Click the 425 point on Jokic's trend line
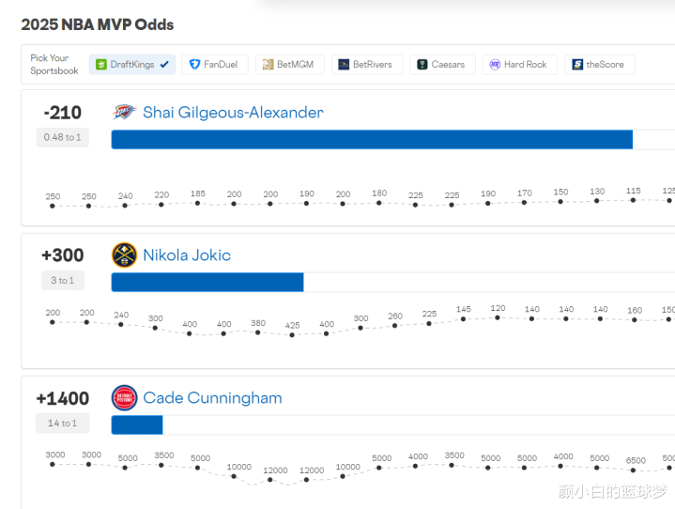 coord(292,334)
